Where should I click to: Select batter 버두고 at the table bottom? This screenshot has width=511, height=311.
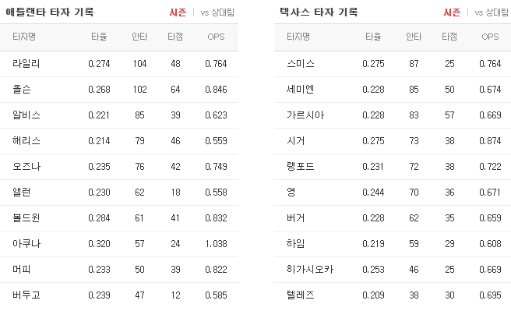tap(26, 295)
